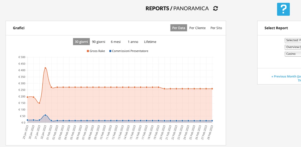Go to Previous Month link

click(x=286, y=77)
